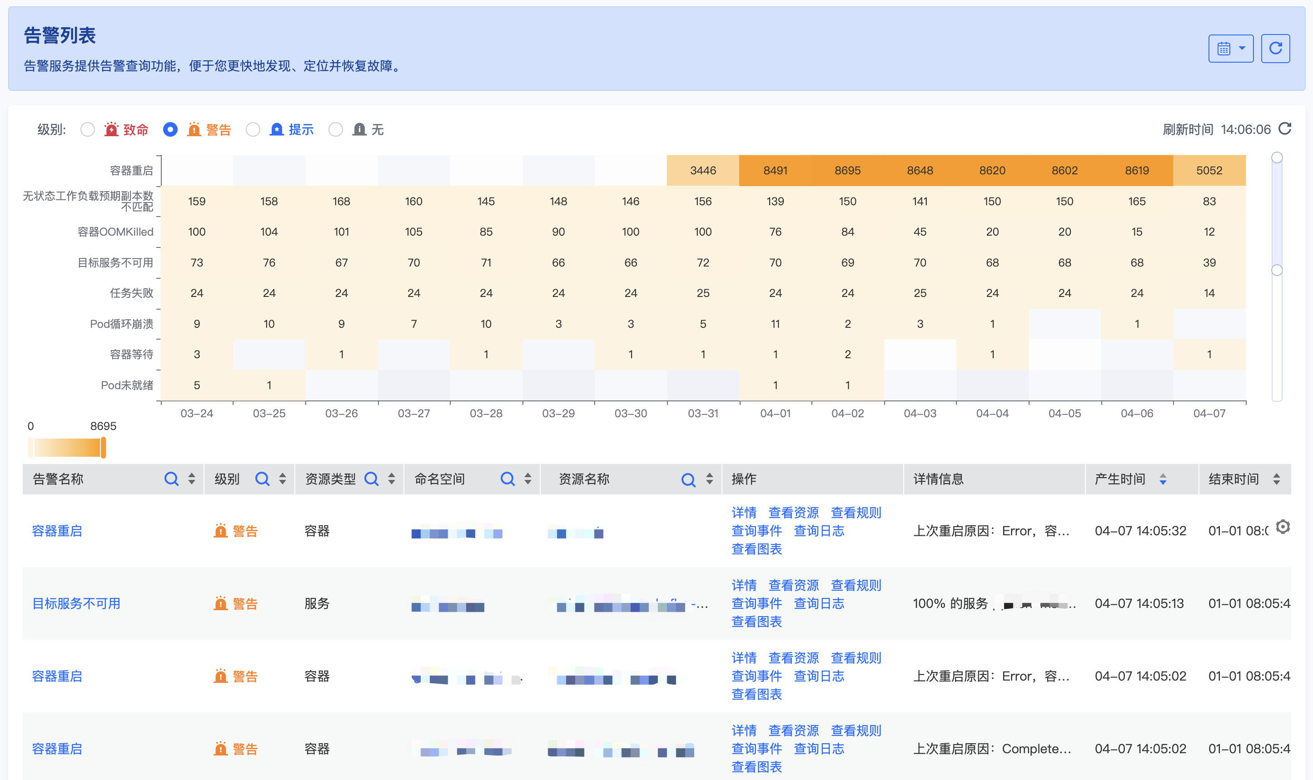This screenshot has height=780, width=1313.
Task: Click 查询事件 for 目标服务不可用 row
Action: [756, 603]
